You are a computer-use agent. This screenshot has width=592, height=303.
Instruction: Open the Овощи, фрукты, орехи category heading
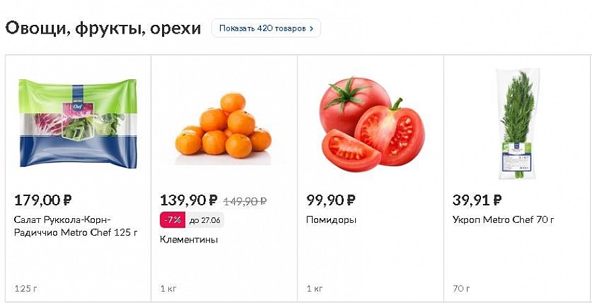click(104, 28)
